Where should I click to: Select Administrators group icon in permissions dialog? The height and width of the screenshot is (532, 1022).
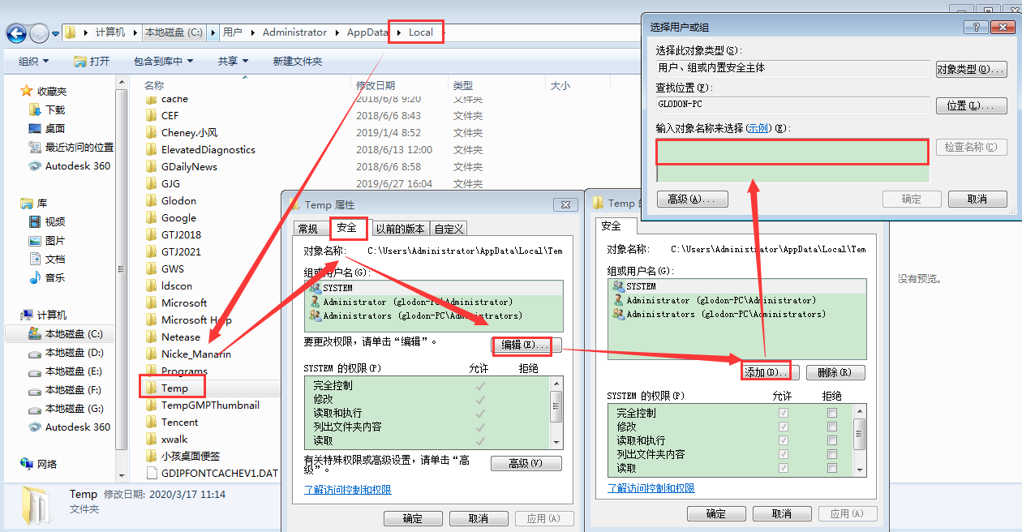(619, 314)
